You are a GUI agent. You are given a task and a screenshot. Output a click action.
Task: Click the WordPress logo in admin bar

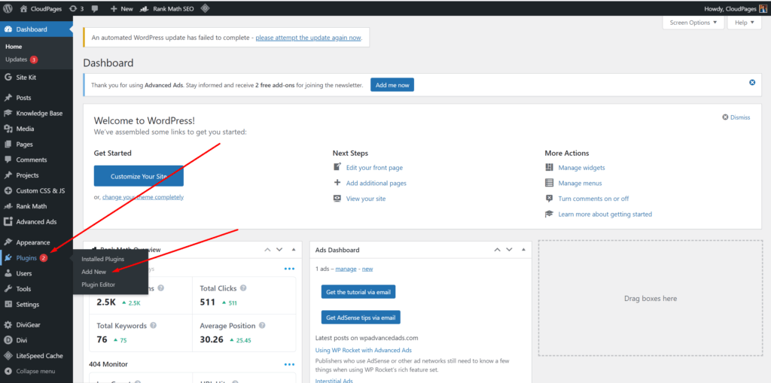click(x=8, y=8)
